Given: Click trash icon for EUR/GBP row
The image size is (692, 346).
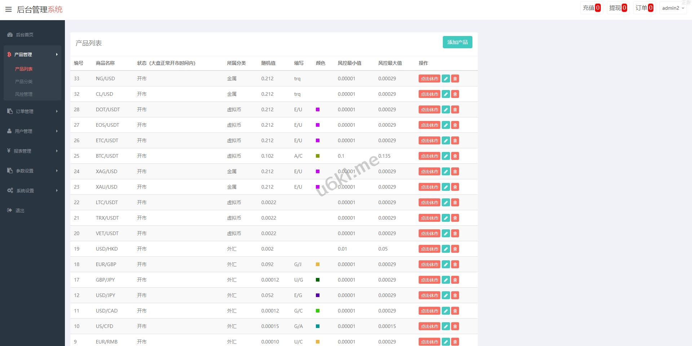Looking at the screenshot, I should [455, 265].
